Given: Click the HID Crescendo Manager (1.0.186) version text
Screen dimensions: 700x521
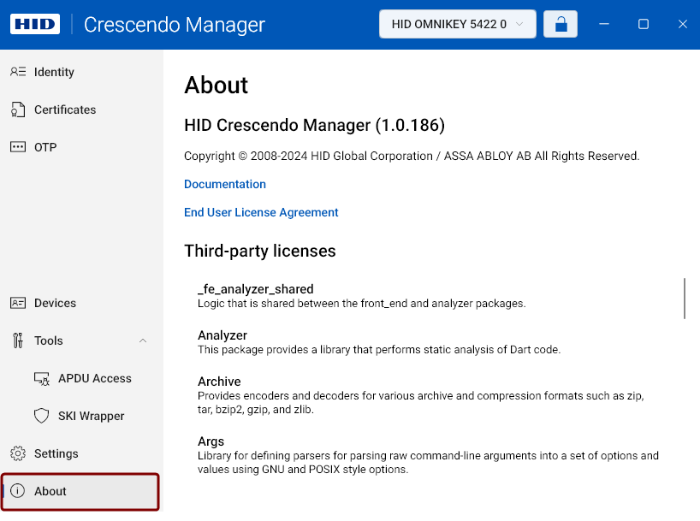Looking at the screenshot, I should tap(314, 126).
